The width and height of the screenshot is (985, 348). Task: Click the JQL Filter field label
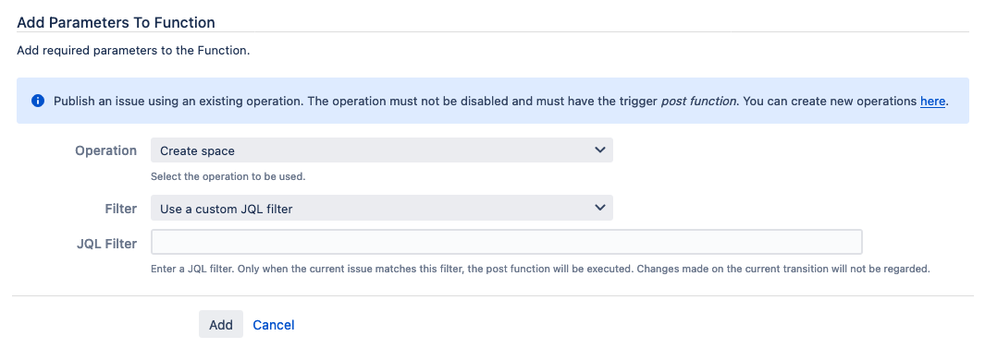point(106,244)
